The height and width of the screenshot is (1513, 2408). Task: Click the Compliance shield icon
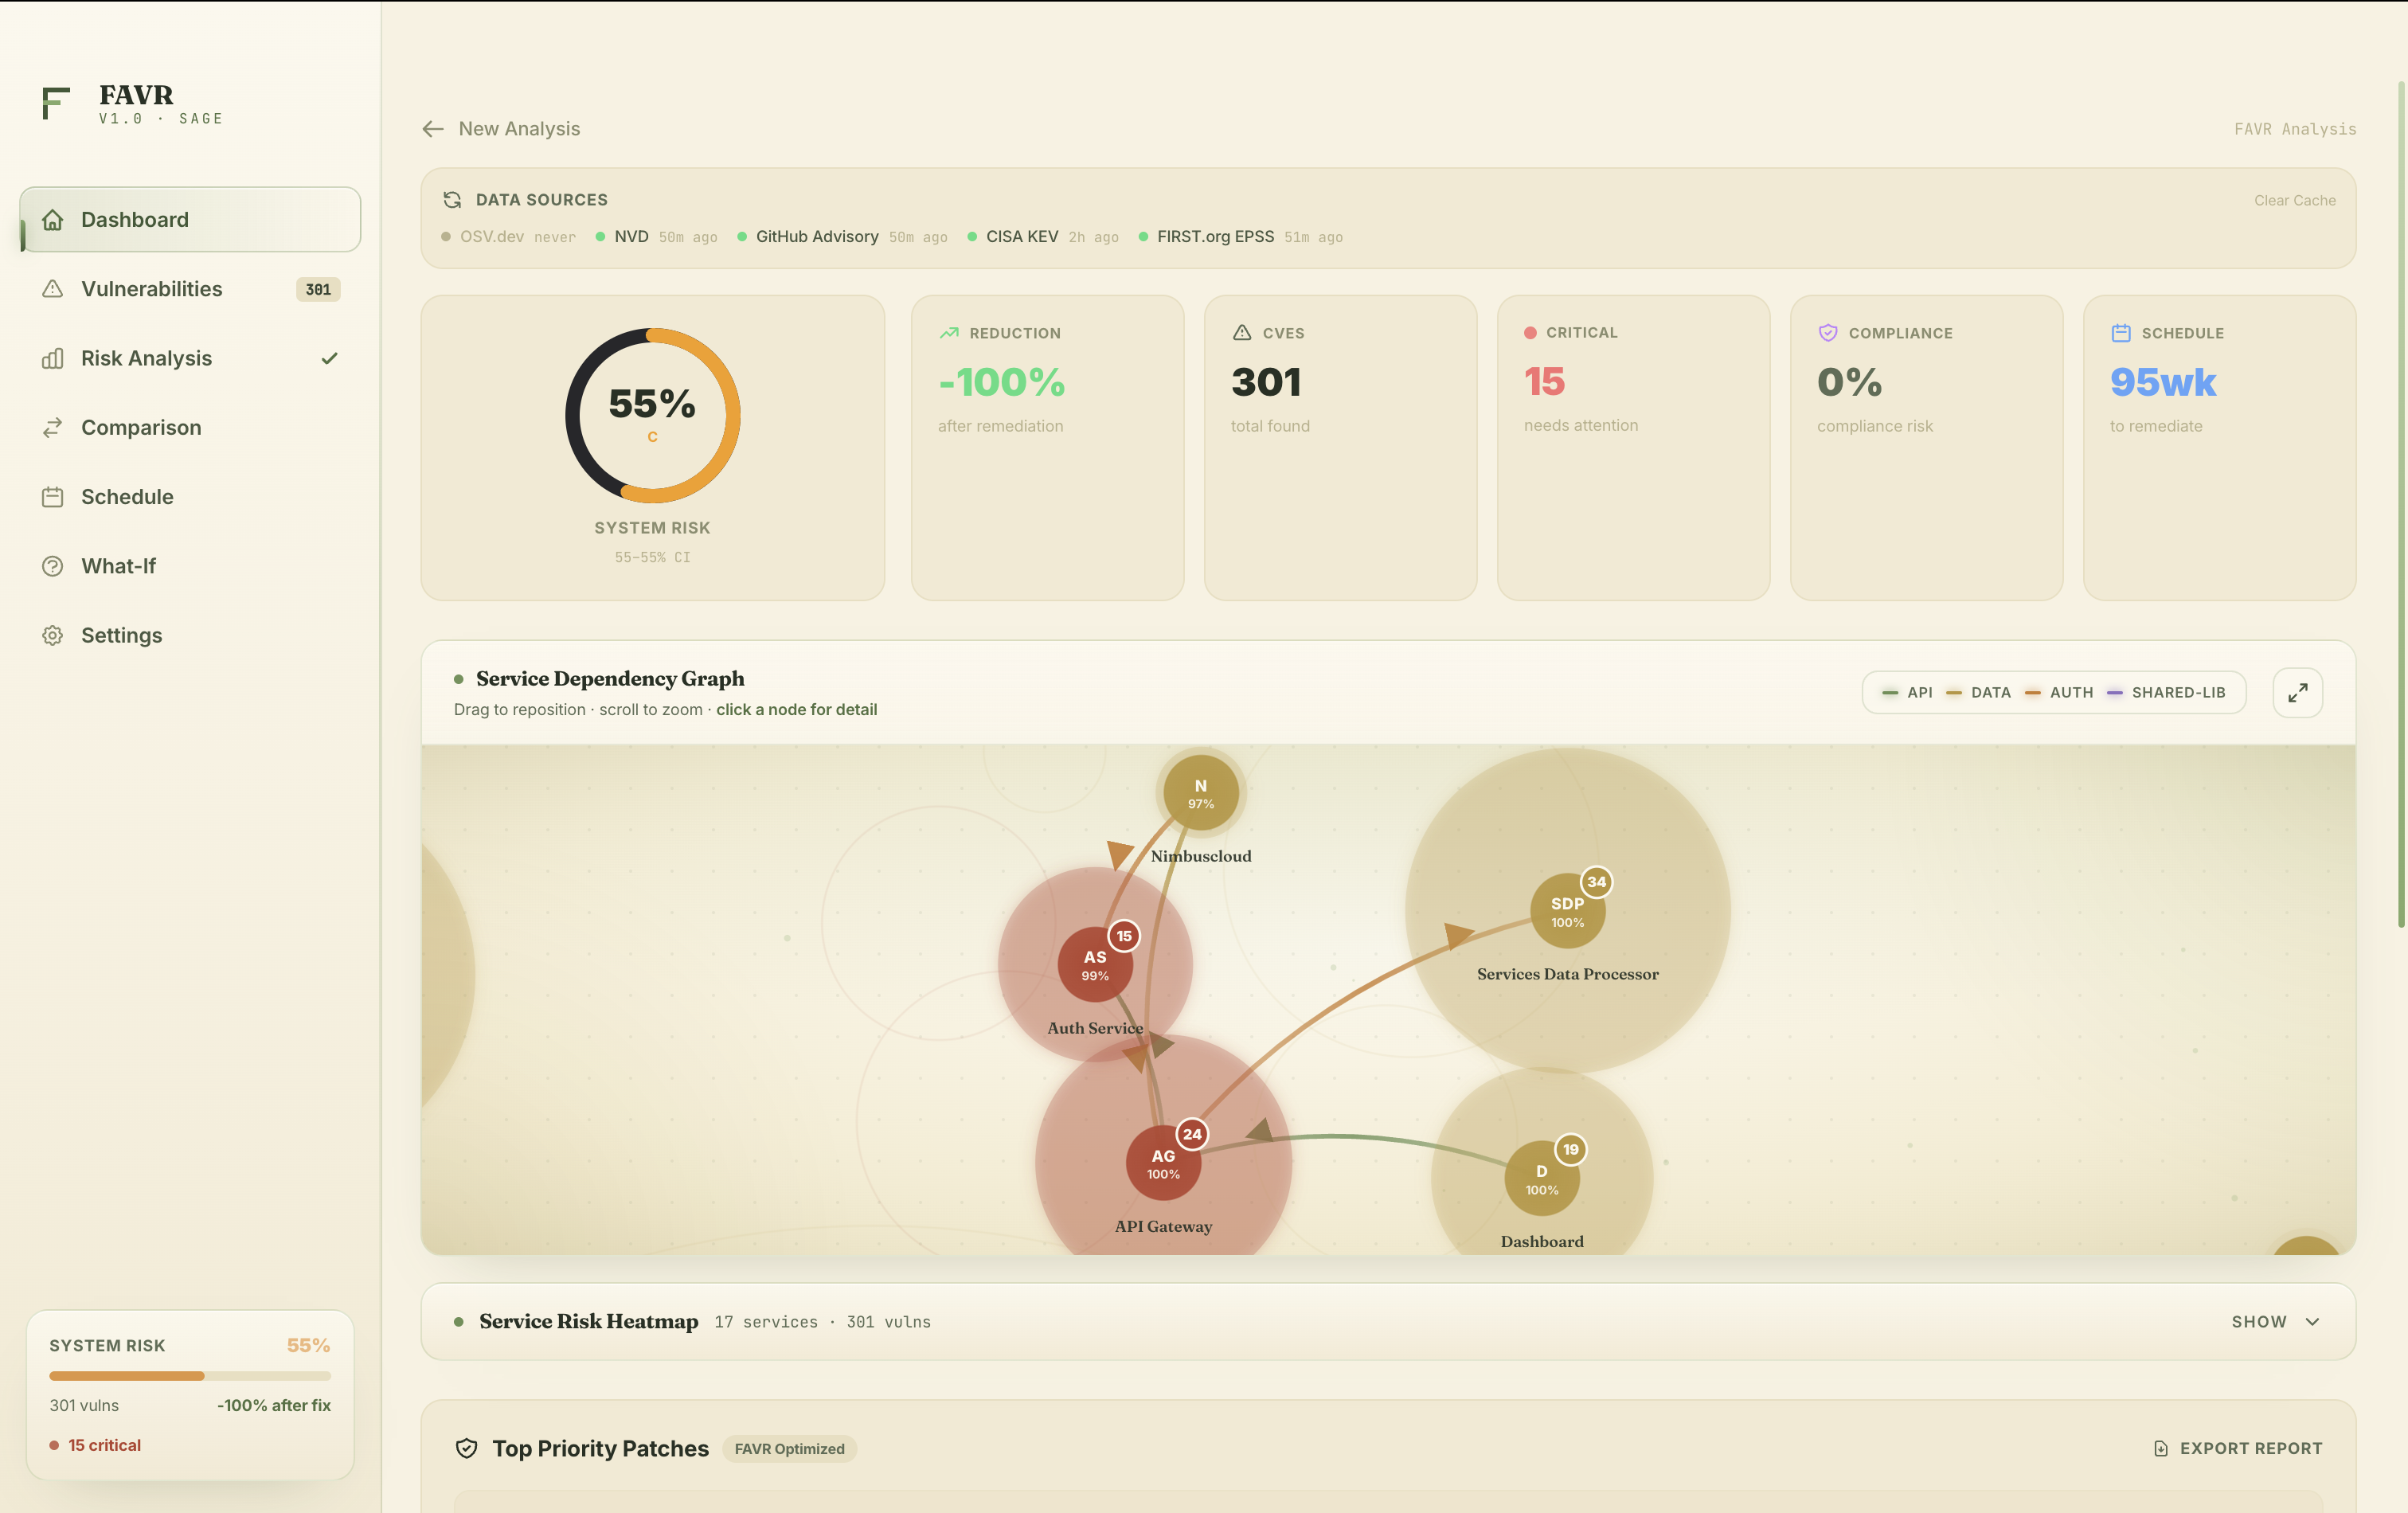(x=1827, y=333)
